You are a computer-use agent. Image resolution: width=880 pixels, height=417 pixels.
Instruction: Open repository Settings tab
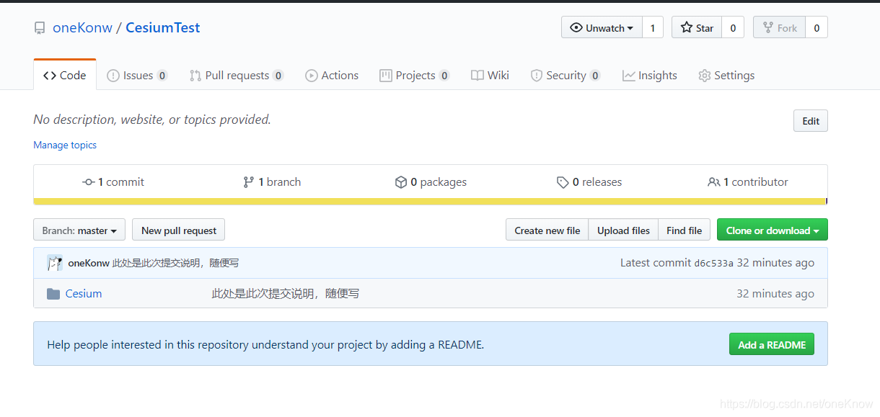[726, 76]
